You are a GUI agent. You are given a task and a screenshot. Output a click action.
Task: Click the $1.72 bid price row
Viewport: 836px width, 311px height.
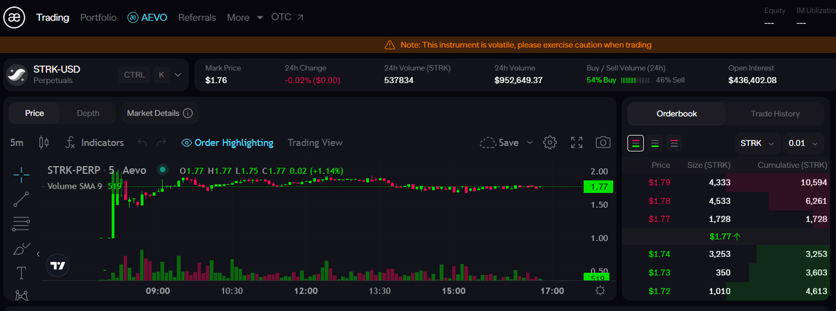click(x=725, y=291)
